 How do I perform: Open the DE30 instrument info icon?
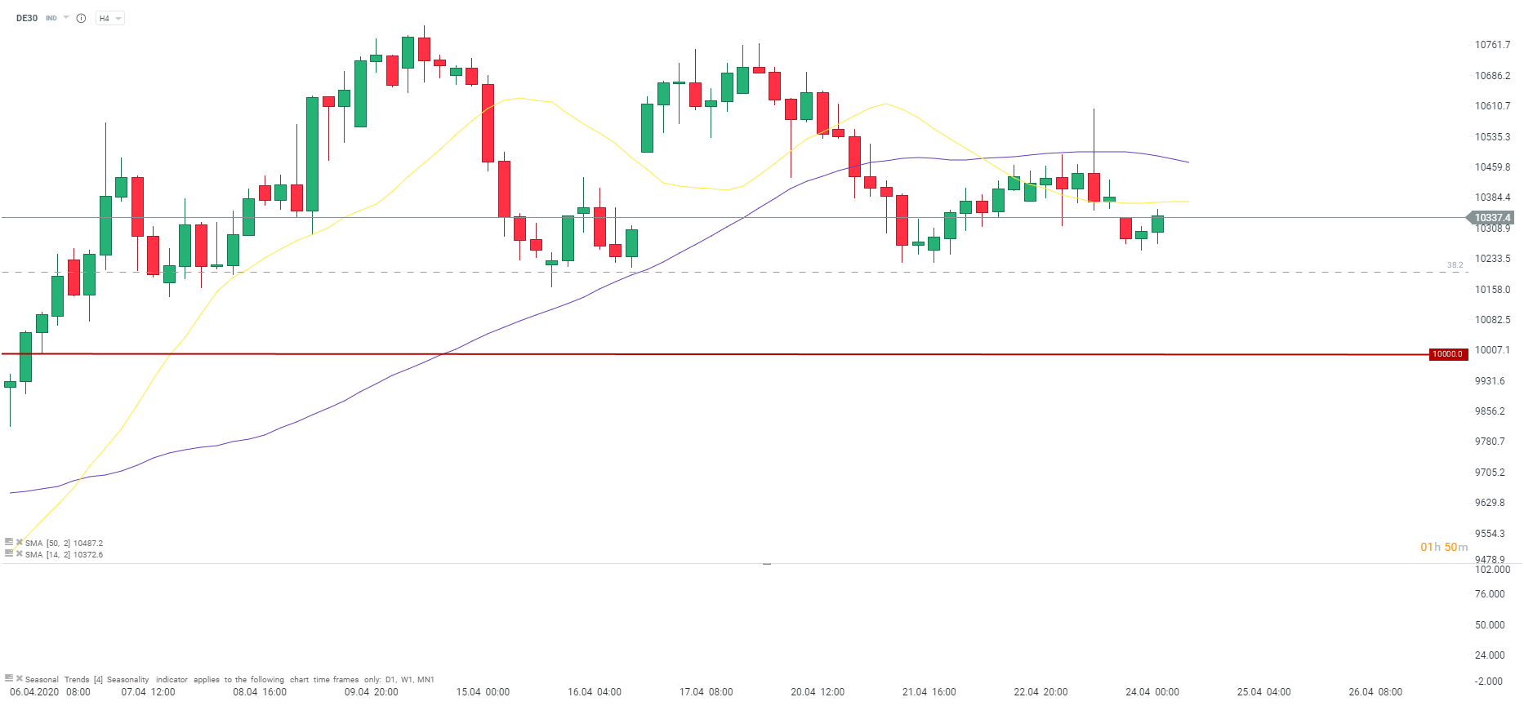tap(81, 18)
